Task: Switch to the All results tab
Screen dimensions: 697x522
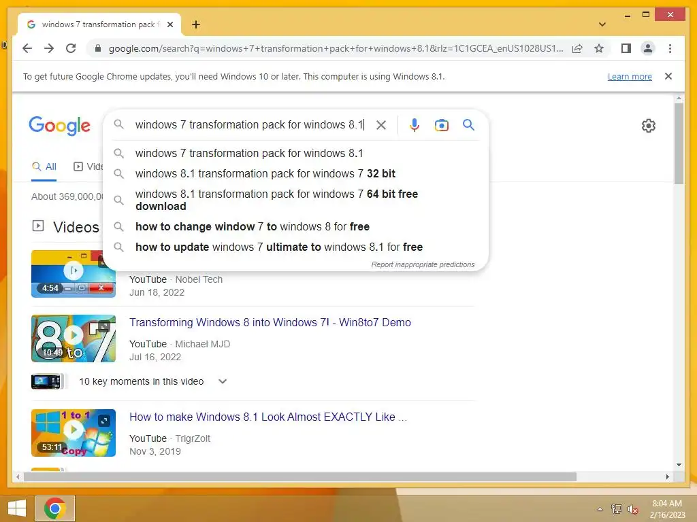Action: (44, 167)
